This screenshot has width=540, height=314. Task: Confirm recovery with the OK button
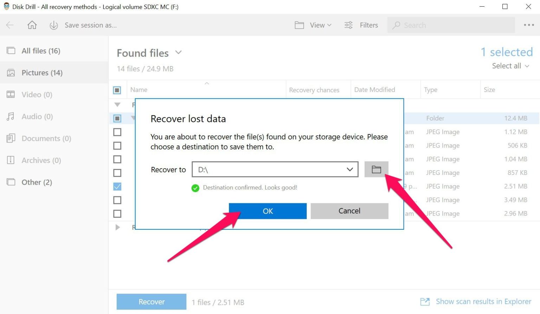[268, 211]
